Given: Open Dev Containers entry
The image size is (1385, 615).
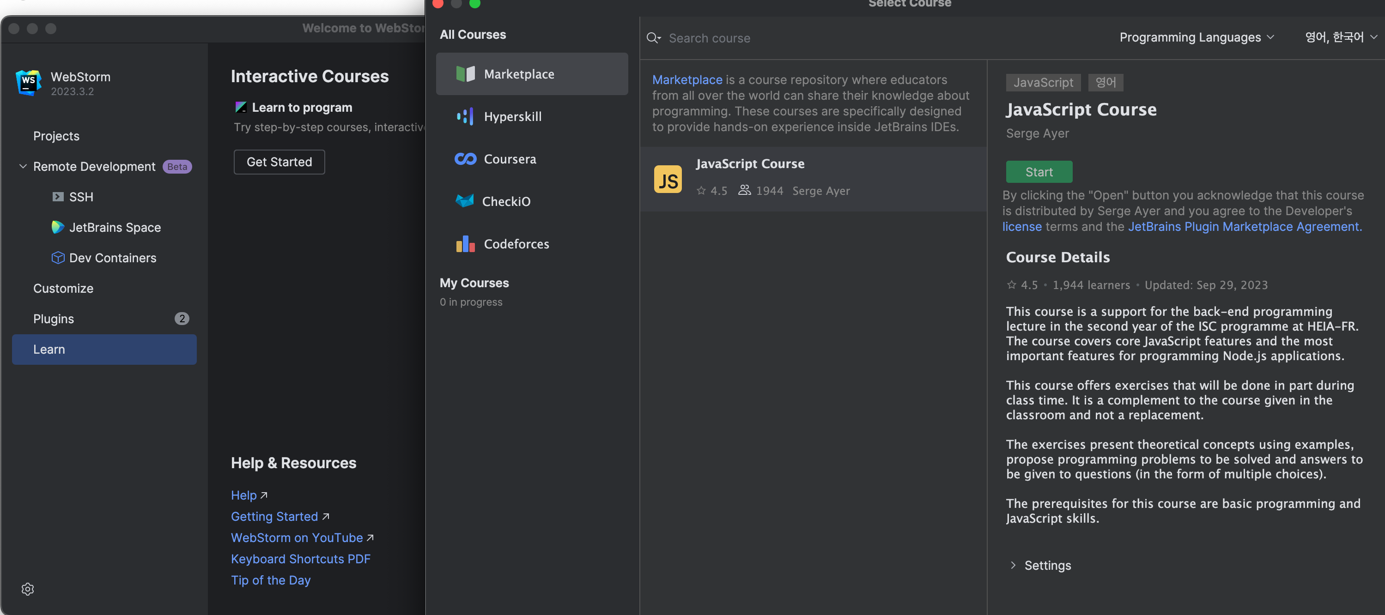Looking at the screenshot, I should (x=112, y=258).
